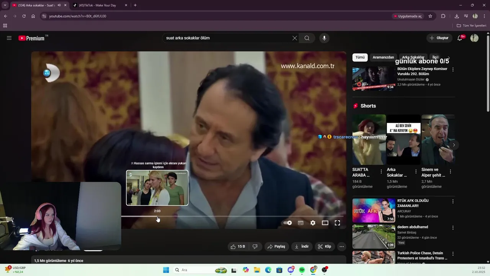Screen dimensions: 490x276
Task: Open the Windows Start menu
Action: pos(166,270)
